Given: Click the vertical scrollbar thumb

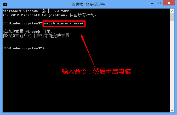Looking at the screenshot, I should (172, 17).
